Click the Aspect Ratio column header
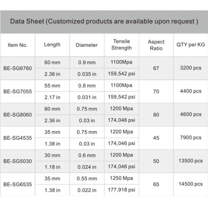This screenshot has height=208, width=208. point(156,45)
